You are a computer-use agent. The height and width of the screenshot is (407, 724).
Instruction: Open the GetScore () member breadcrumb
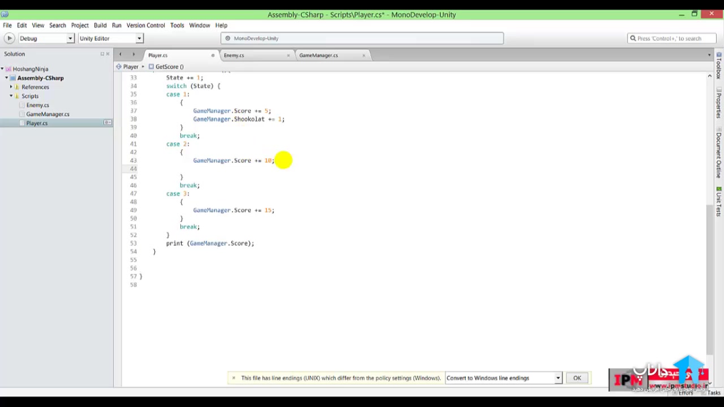point(166,67)
